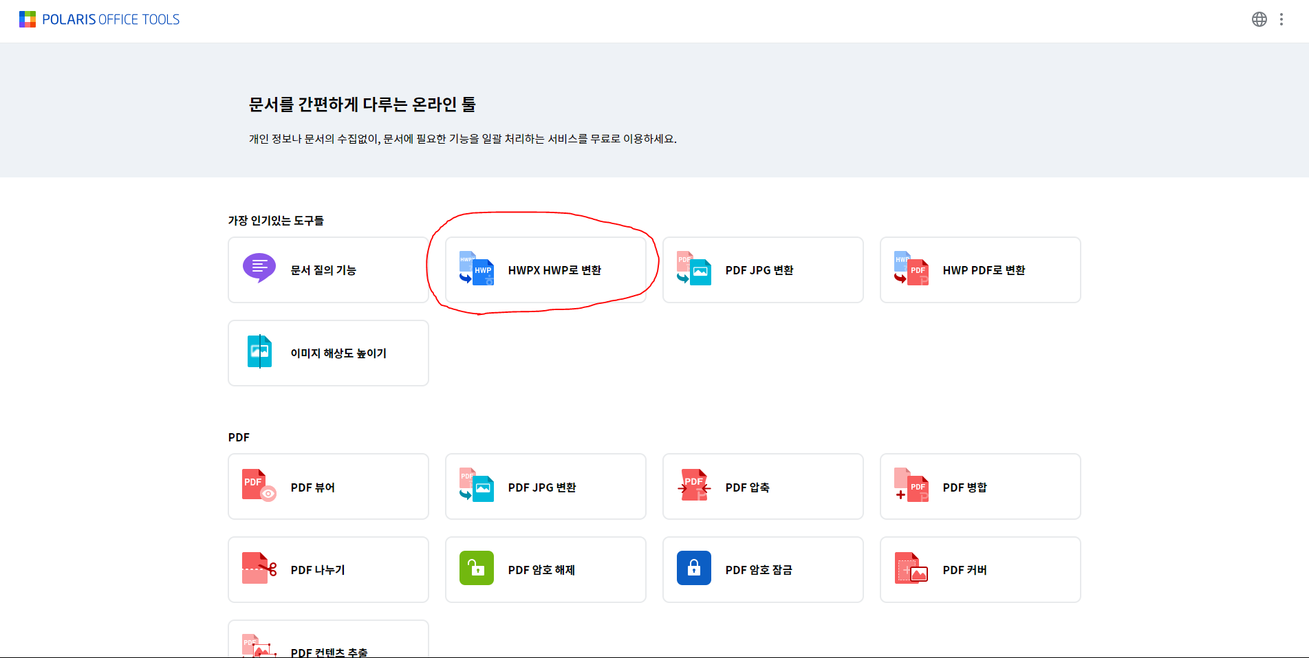This screenshot has height=658, width=1309.
Task: Open the three-dot more options menu
Action: (1281, 19)
